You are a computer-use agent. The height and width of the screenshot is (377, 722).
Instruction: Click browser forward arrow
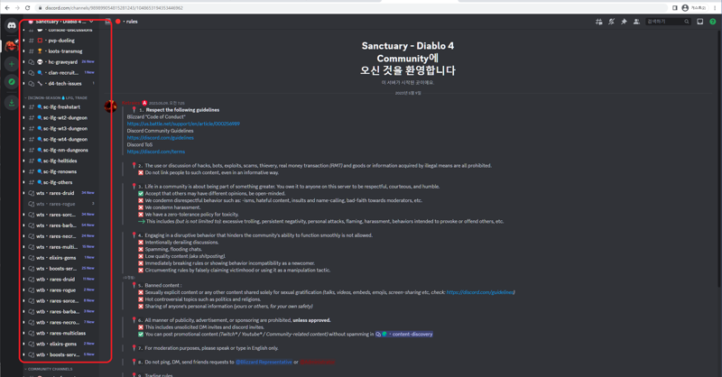coord(17,8)
